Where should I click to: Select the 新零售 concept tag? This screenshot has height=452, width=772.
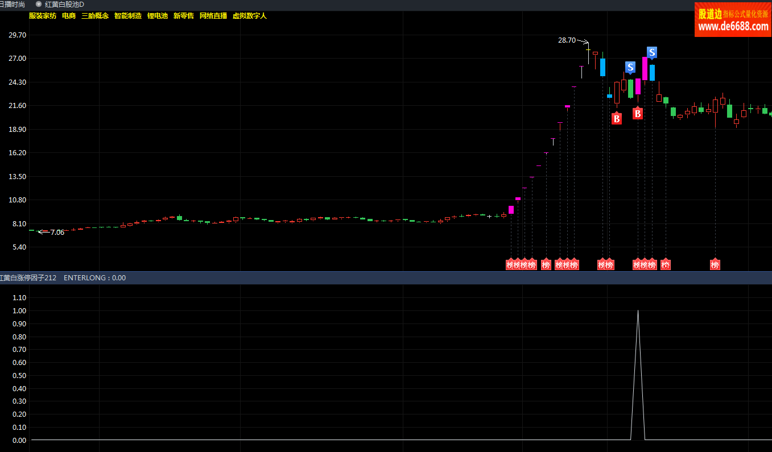tap(184, 16)
